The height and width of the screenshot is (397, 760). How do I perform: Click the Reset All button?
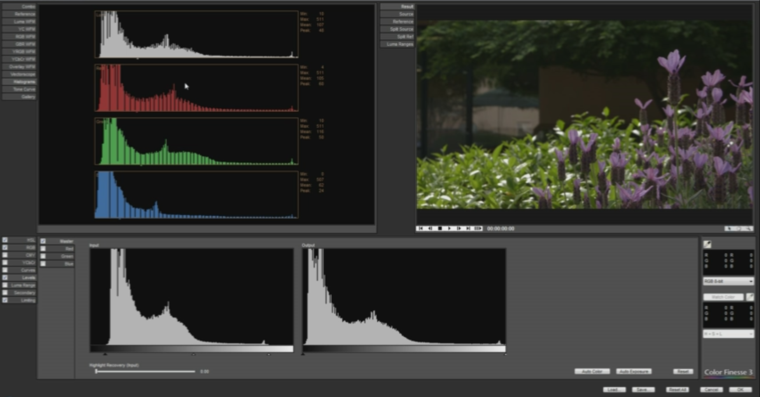[x=678, y=389]
